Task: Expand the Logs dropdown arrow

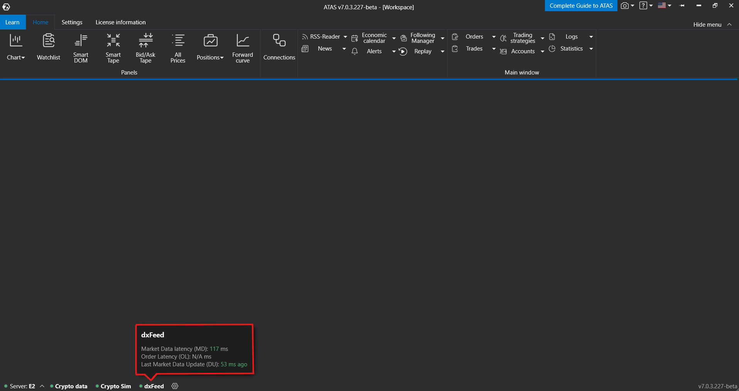Action: tap(591, 37)
